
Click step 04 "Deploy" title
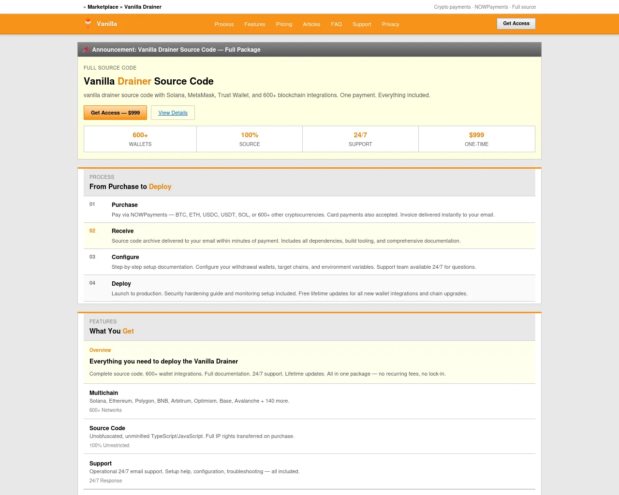(x=121, y=284)
